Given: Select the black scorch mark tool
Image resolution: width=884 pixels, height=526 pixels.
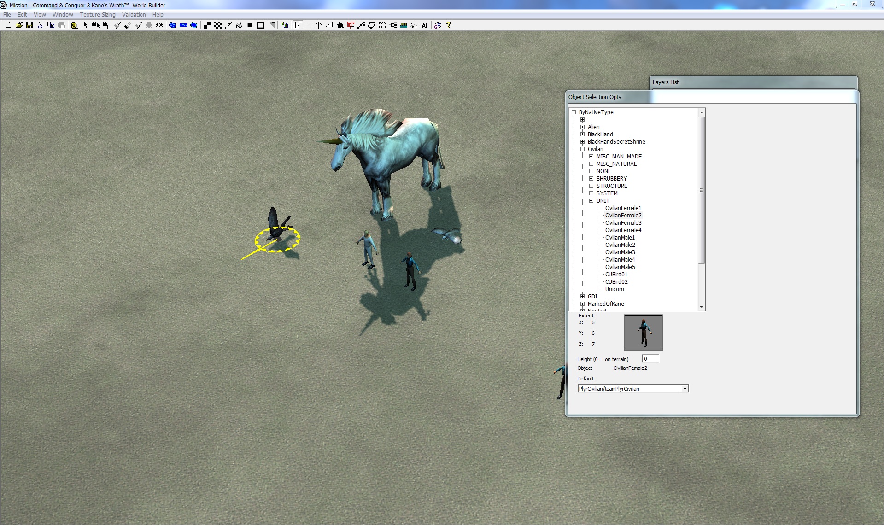Looking at the screenshot, I should [x=340, y=25].
